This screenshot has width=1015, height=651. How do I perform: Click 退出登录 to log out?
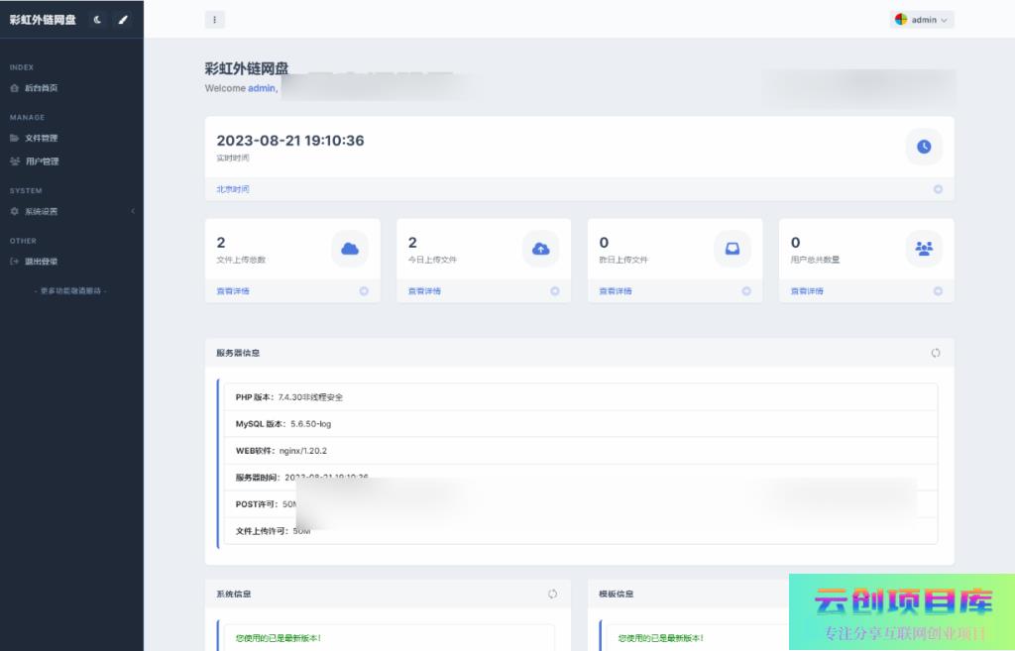41,262
